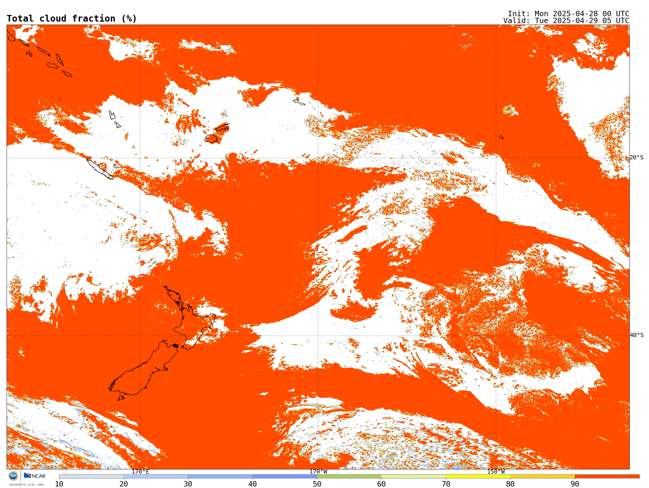Viewport: 649px width, 488px height.
Task: Click the 30-40 blue colorbar segment
Action: 220,477
